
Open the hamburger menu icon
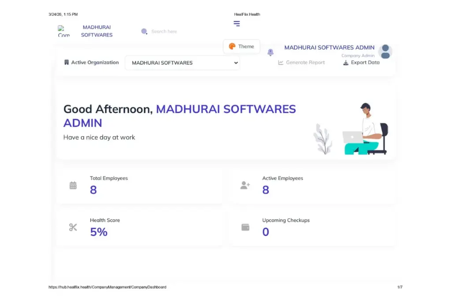click(x=237, y=24)
